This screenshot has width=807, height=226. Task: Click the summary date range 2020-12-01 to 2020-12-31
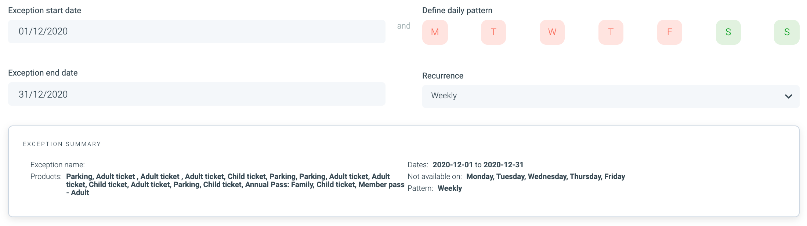point(478,165)
